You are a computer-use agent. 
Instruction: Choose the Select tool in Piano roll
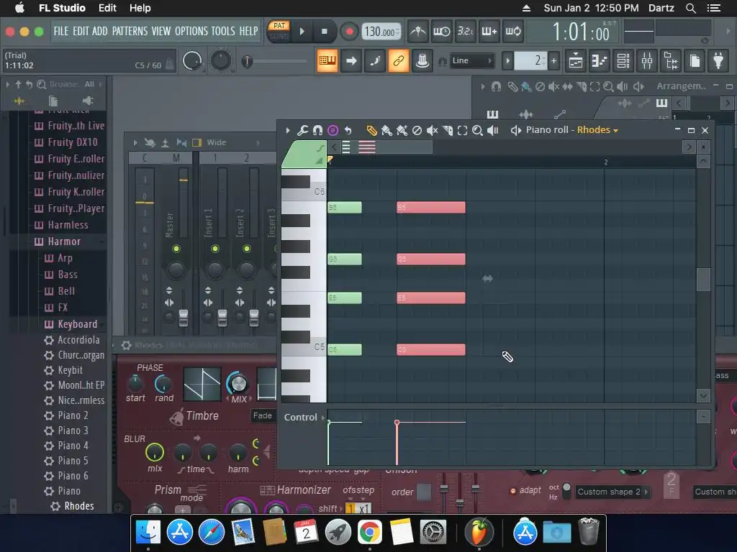coord(463,130)
